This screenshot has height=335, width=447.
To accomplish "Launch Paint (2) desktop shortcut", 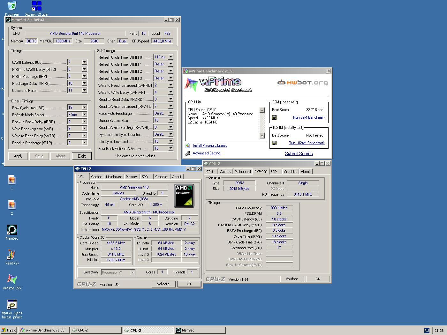I will point(12,255).
